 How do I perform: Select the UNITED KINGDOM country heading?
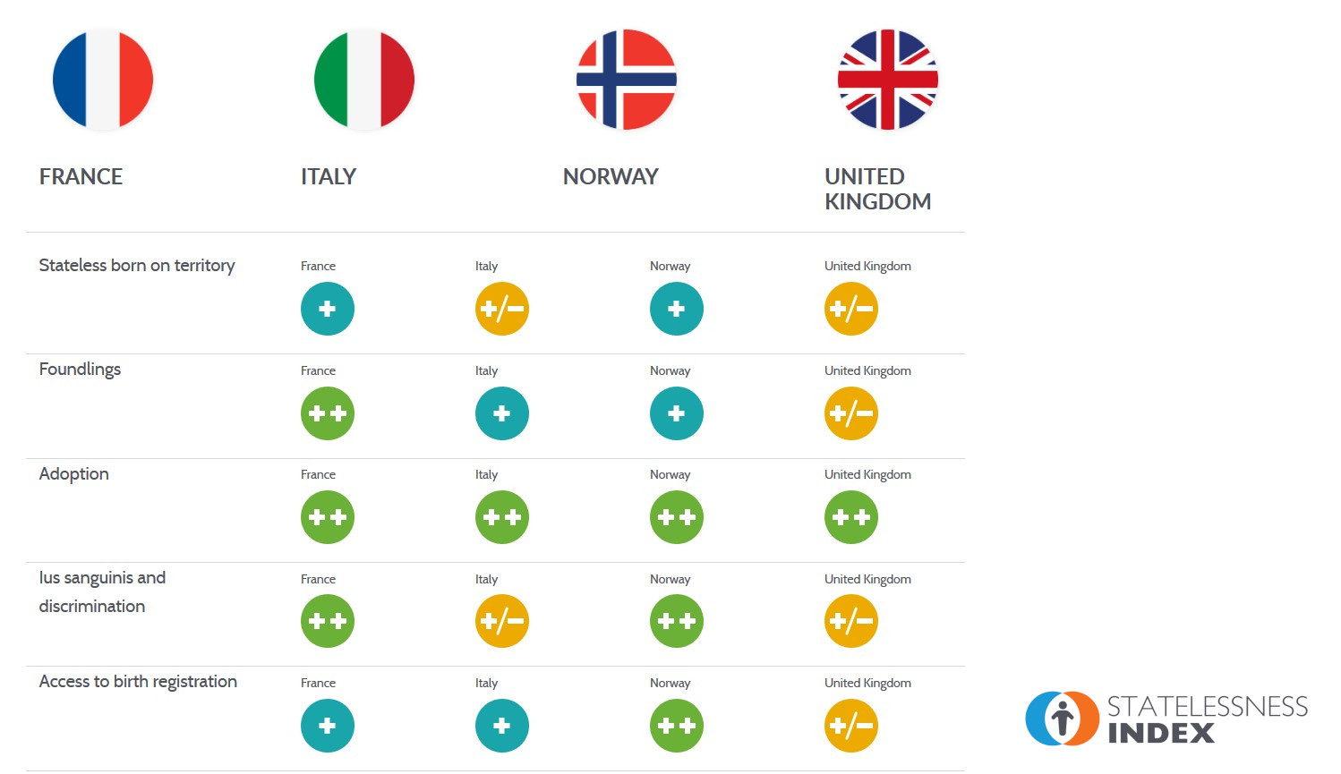(x=877, y=189)
